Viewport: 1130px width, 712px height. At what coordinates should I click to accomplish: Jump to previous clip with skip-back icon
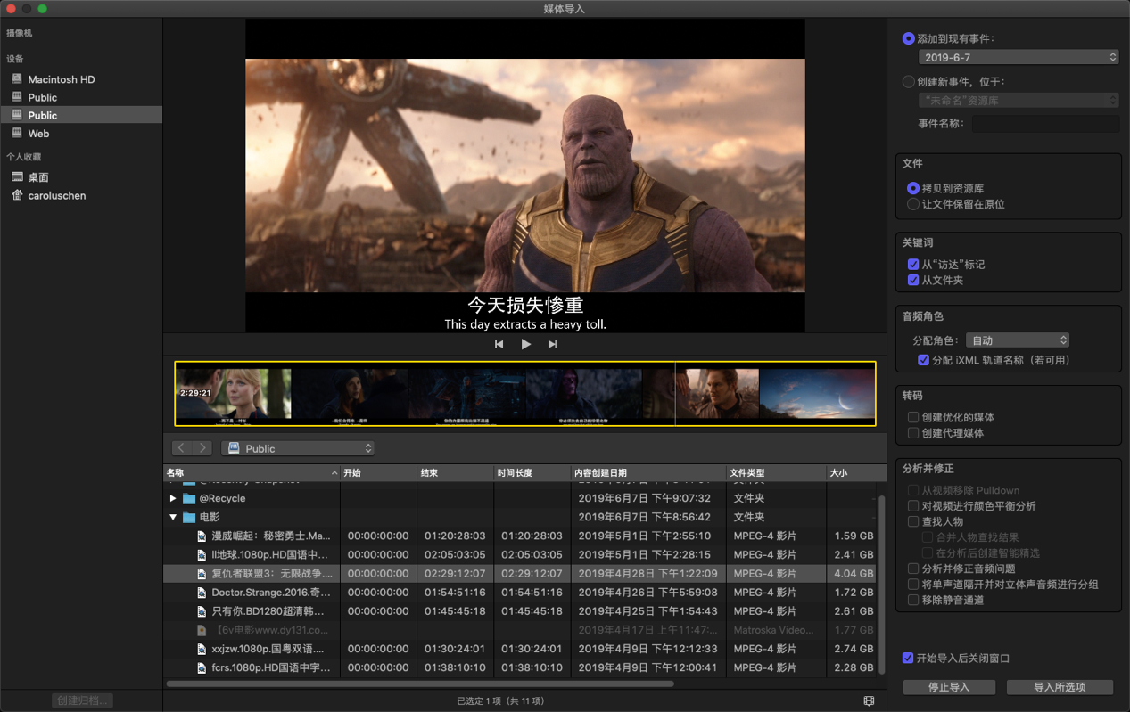[499, 344]
